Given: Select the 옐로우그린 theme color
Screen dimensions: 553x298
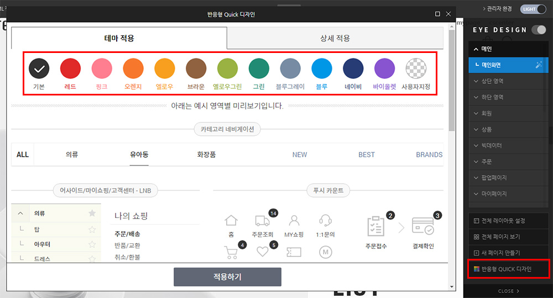Looking at the screenshot, I should [x=227, y=68].
